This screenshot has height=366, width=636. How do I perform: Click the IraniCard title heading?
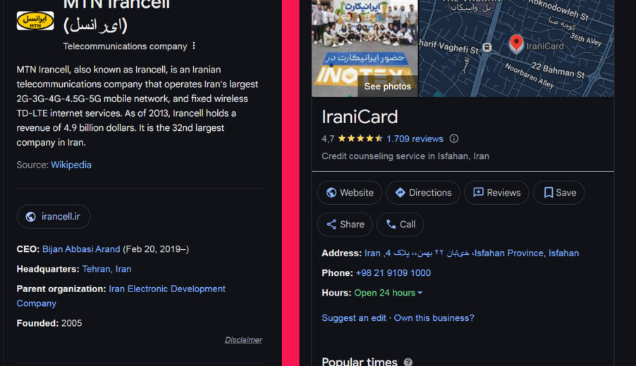360,117
